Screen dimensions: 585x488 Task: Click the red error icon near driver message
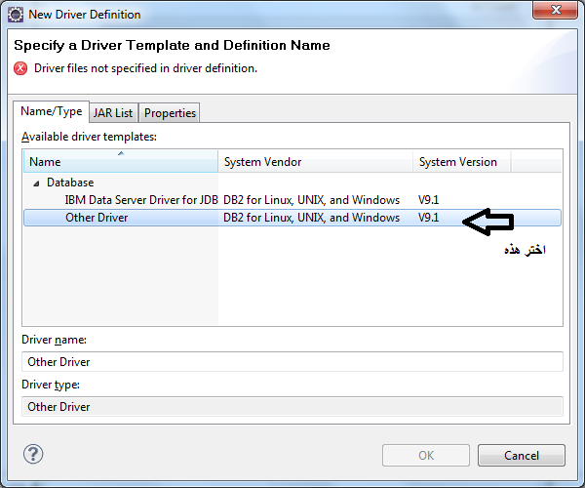tap(20, 68)
